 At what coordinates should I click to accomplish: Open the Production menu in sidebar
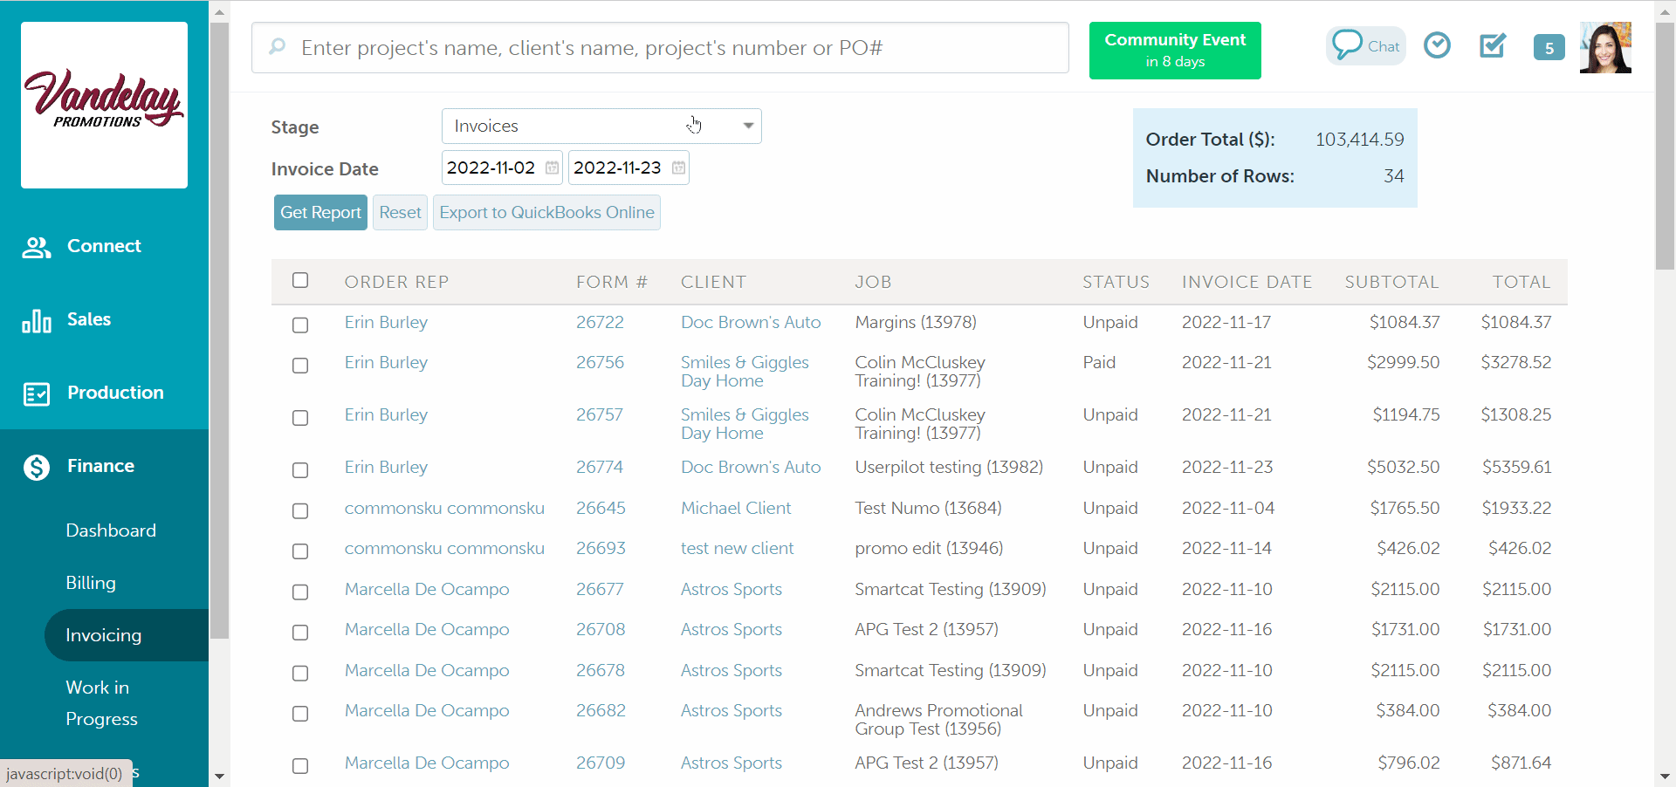114,393
